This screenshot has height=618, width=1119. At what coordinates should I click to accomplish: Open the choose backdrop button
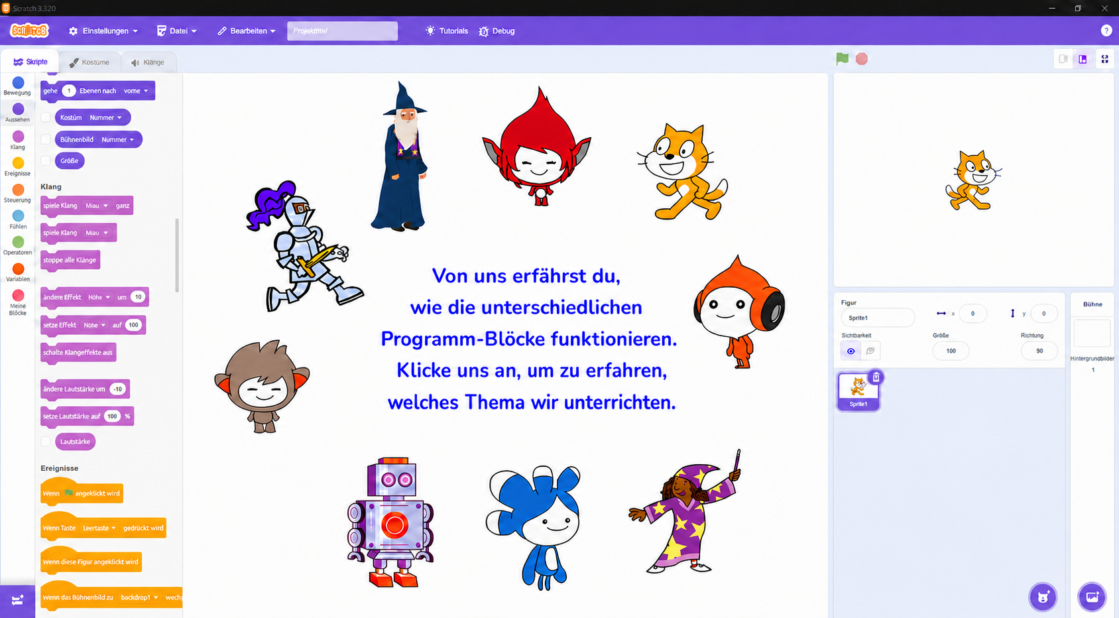1092,597
